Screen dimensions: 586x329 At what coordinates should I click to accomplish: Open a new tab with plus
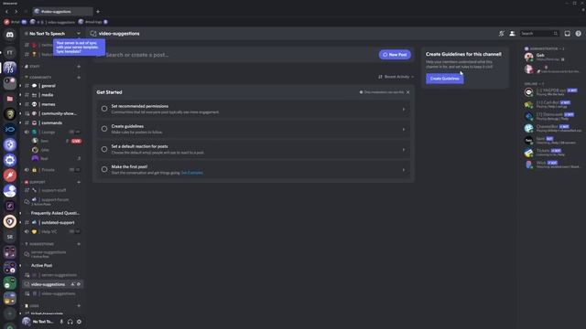tap(98, 12)
